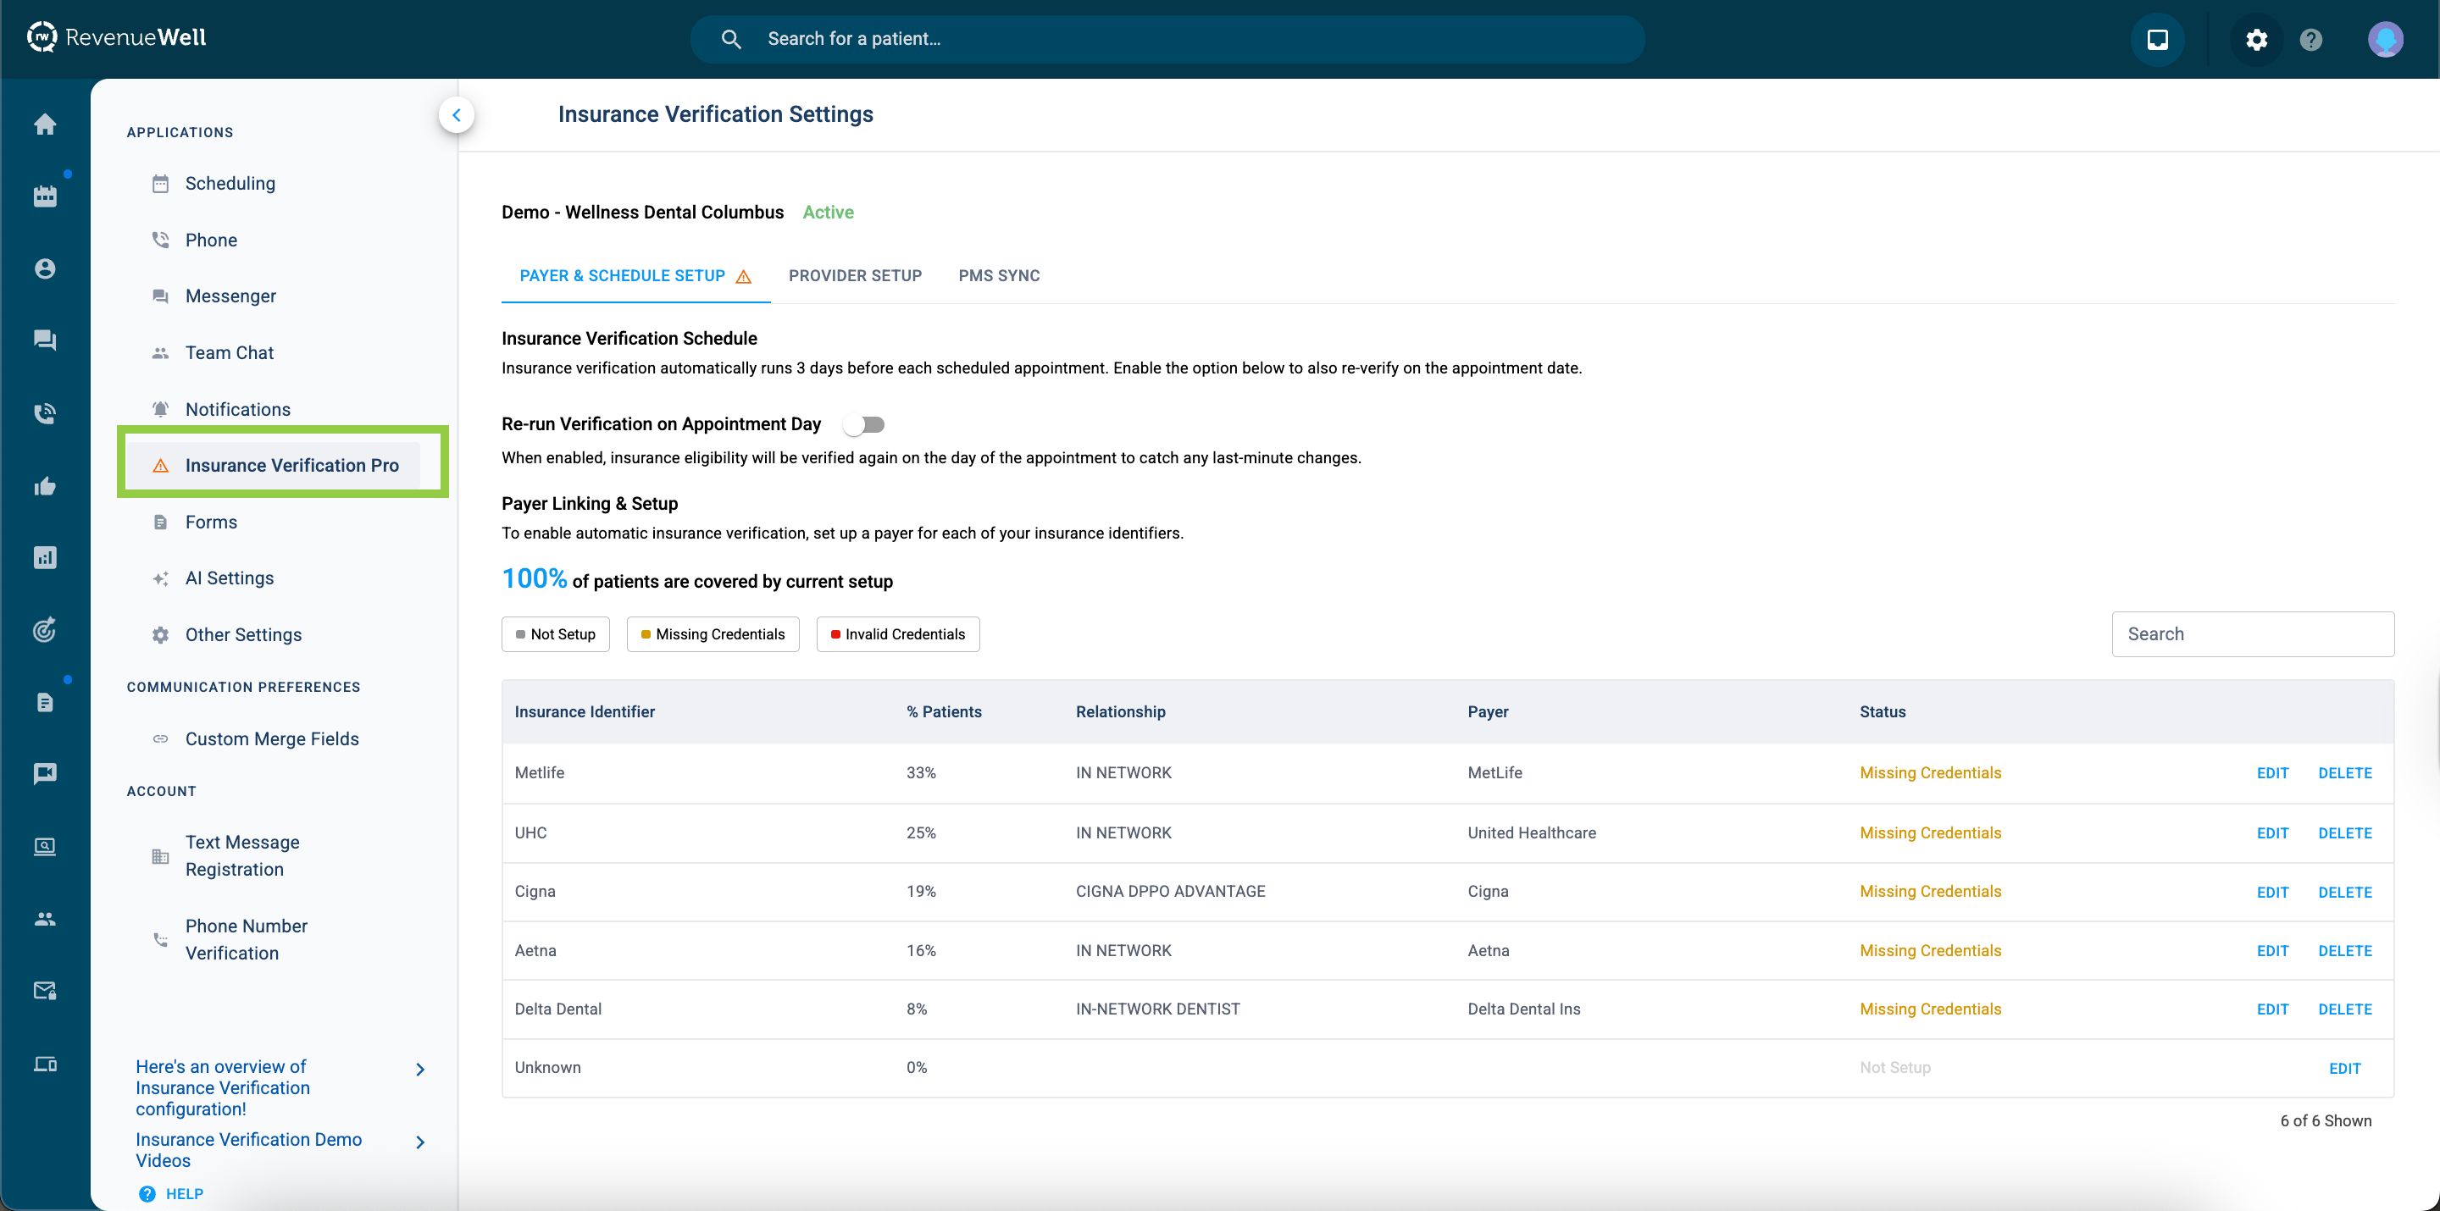
Task: Click the inbox tray icon in header
Action: pos(2157,39)
